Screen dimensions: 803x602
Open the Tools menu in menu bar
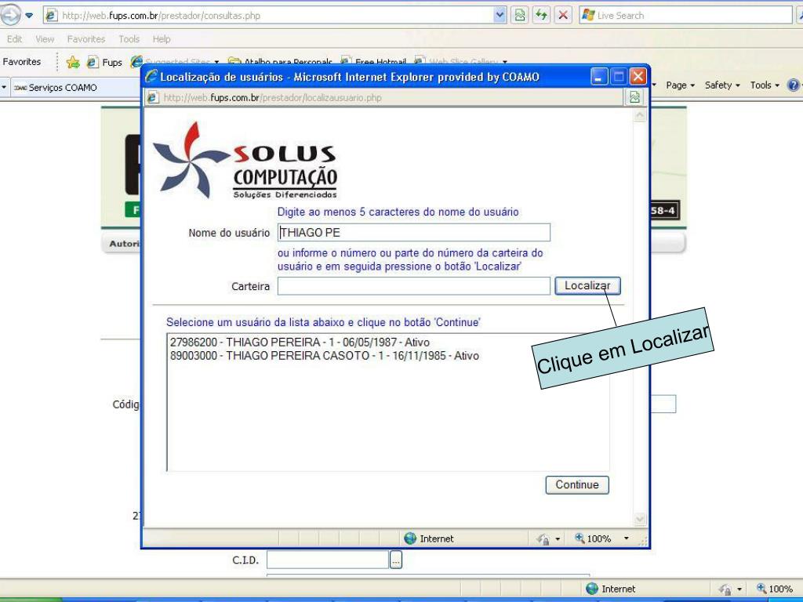pyautogui.click(x=129, y=39)
